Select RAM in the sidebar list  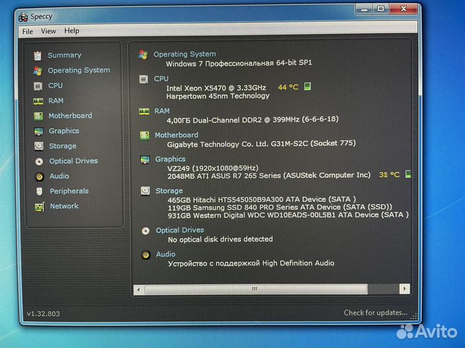(56, 101)
